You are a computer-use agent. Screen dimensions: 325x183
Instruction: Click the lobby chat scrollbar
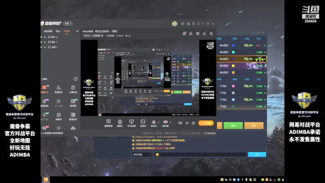266,149
